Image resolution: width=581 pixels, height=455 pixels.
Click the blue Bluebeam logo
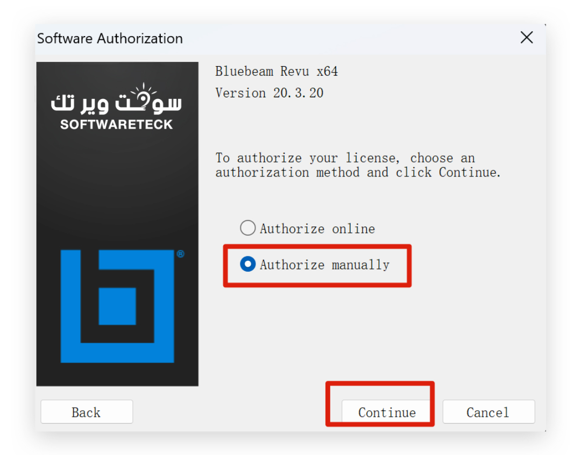tap(117, 306)
